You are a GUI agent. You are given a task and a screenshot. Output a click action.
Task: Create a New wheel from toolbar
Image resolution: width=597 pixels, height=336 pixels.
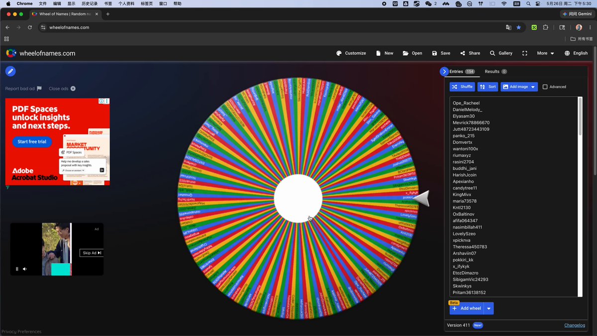385,53
